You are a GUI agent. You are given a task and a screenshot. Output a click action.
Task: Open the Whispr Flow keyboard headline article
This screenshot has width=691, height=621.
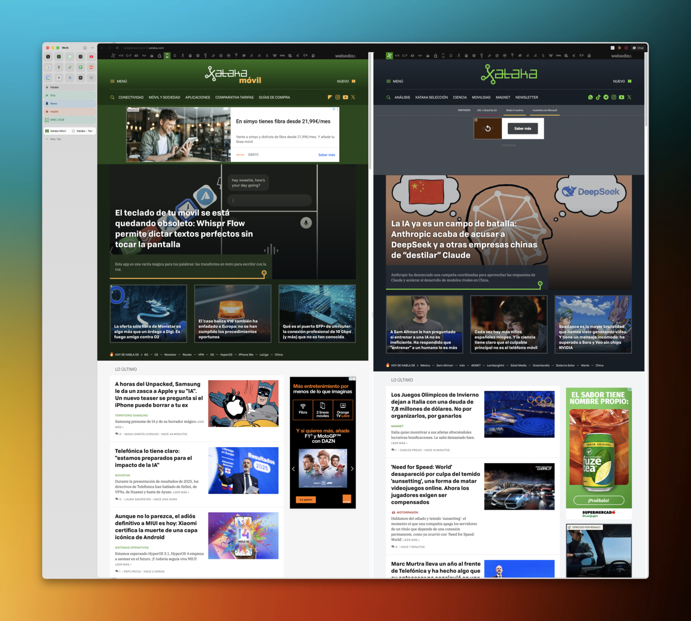point(184,229)
